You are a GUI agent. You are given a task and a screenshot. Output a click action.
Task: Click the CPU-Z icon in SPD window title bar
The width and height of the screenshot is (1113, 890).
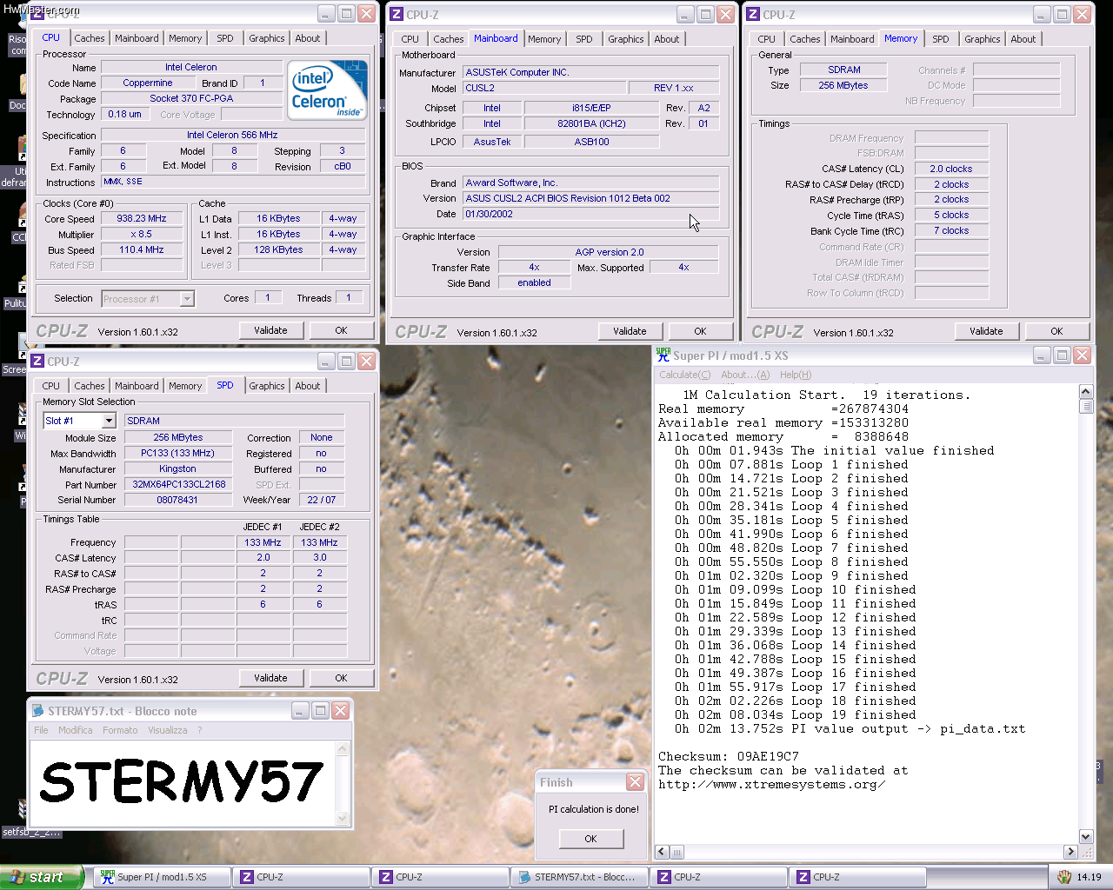tap(37, 361)
